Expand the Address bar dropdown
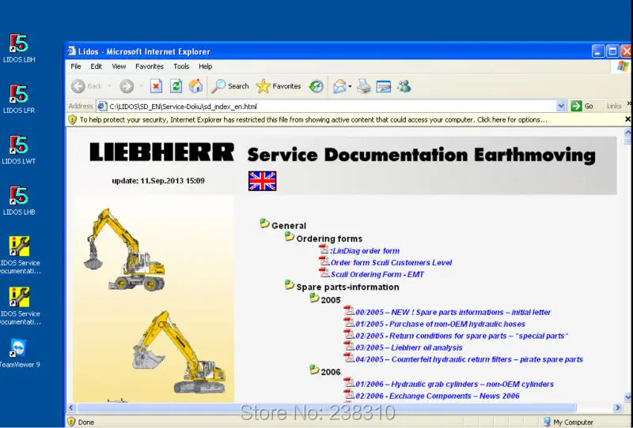 click(x=561, y=106)
